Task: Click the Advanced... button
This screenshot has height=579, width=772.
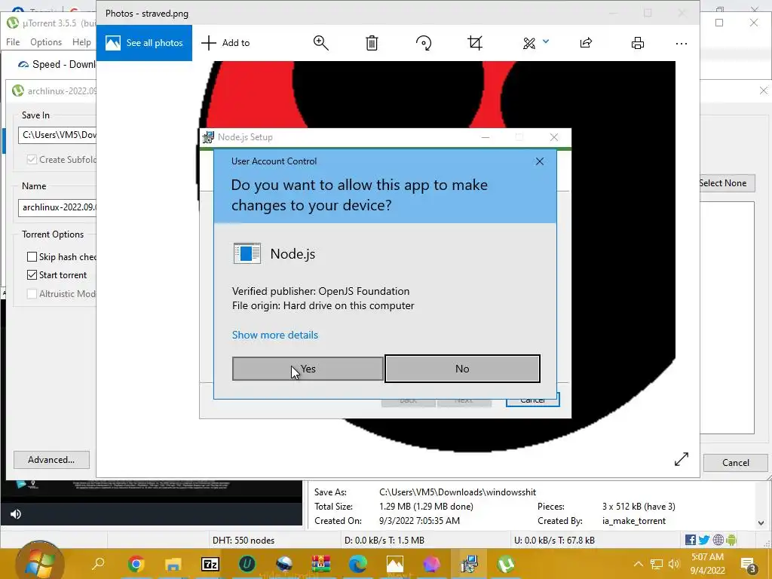Action: pyautogui.click(x=52, y=460)
